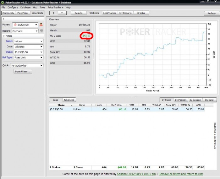Click the Session: 2012/08/14 10:31 pm link
This screenshot has width=220, height=179.
136,174
